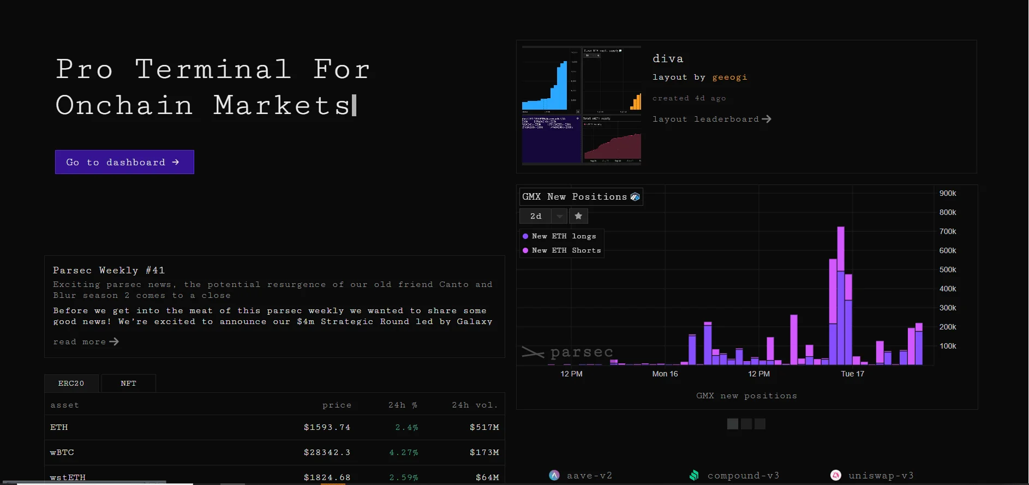This screenshot has height=485, width=1029.
Task: Click the arrow icon in Go to dashboard
Action: (176, 162)
